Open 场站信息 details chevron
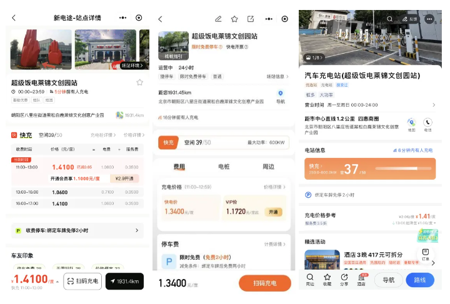 [277, 77]
